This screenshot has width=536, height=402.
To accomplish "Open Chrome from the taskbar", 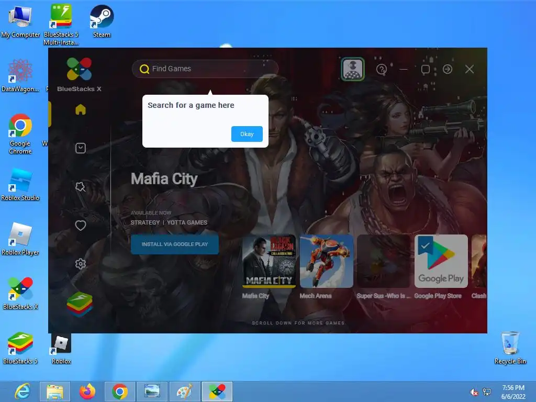I will (x=120, y=392).
